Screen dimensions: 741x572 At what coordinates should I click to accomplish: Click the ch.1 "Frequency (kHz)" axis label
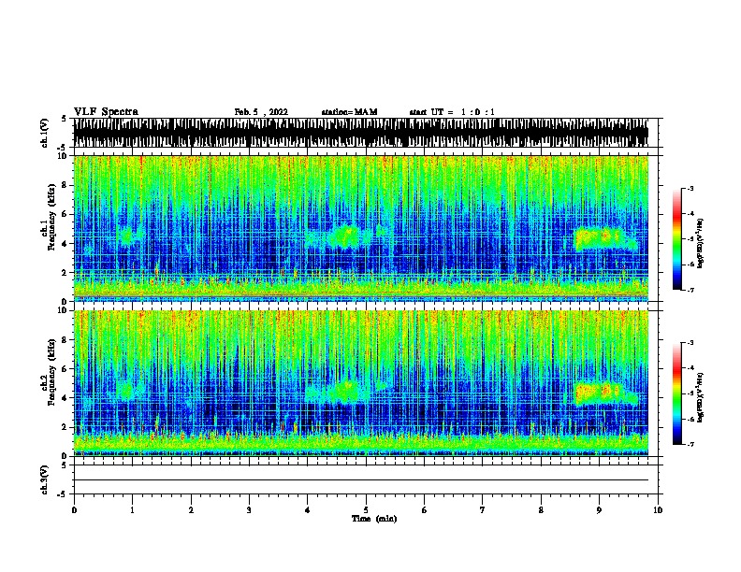pos(51,218)
